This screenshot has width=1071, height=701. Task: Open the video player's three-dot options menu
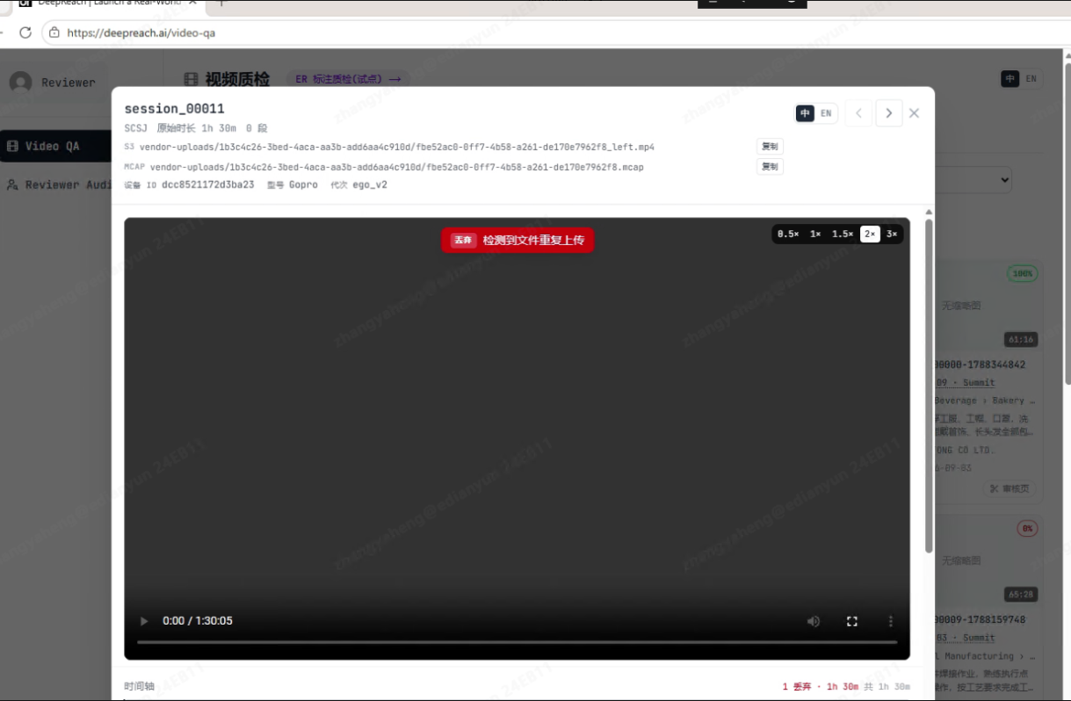tap(890, 621)
